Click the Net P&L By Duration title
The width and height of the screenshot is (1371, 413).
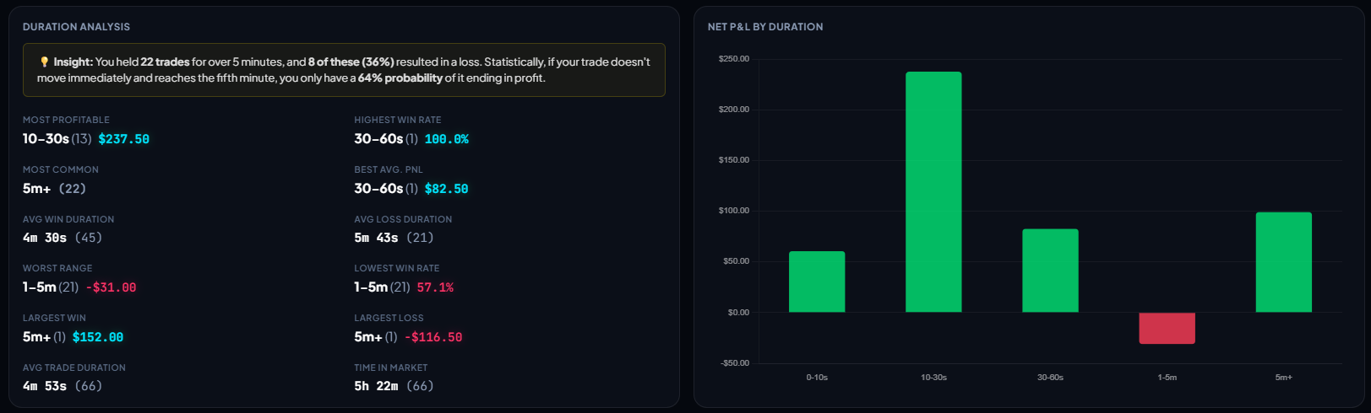click(x=765, y=27)
